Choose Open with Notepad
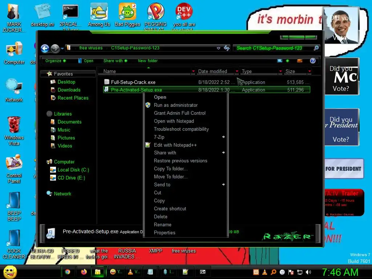 pos(174,121)
